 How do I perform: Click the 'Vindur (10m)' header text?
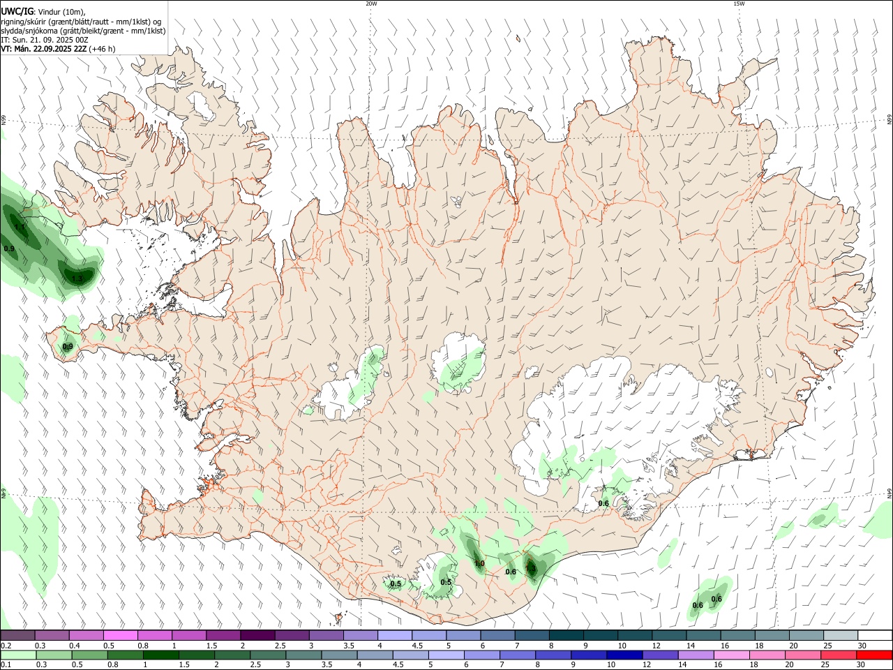coord(61,12)
